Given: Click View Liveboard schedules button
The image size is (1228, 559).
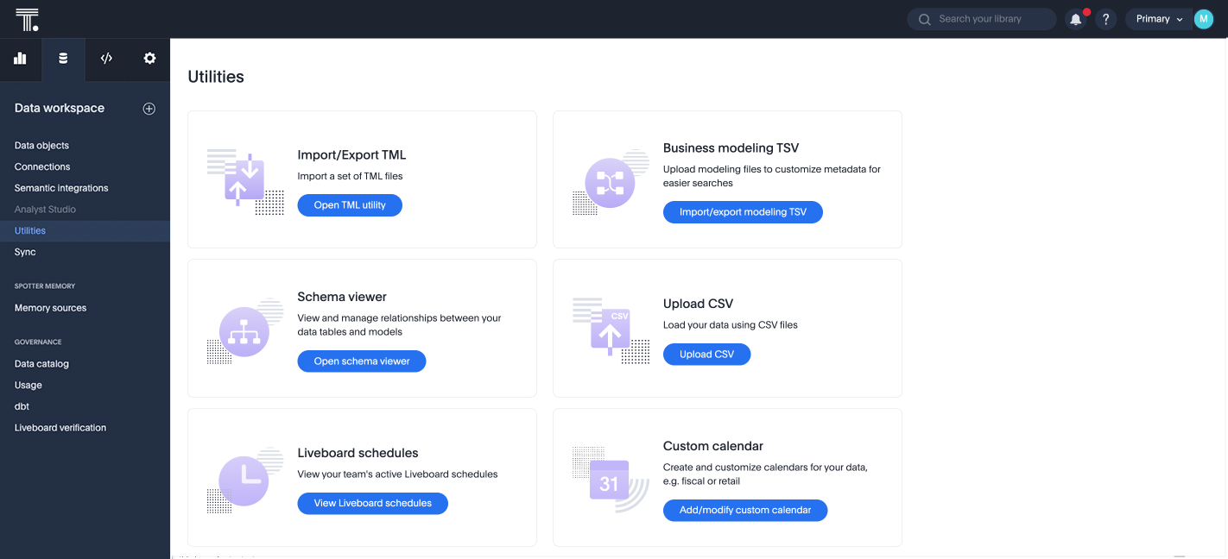Looking at the screenshot, I should tap(372, 503).
